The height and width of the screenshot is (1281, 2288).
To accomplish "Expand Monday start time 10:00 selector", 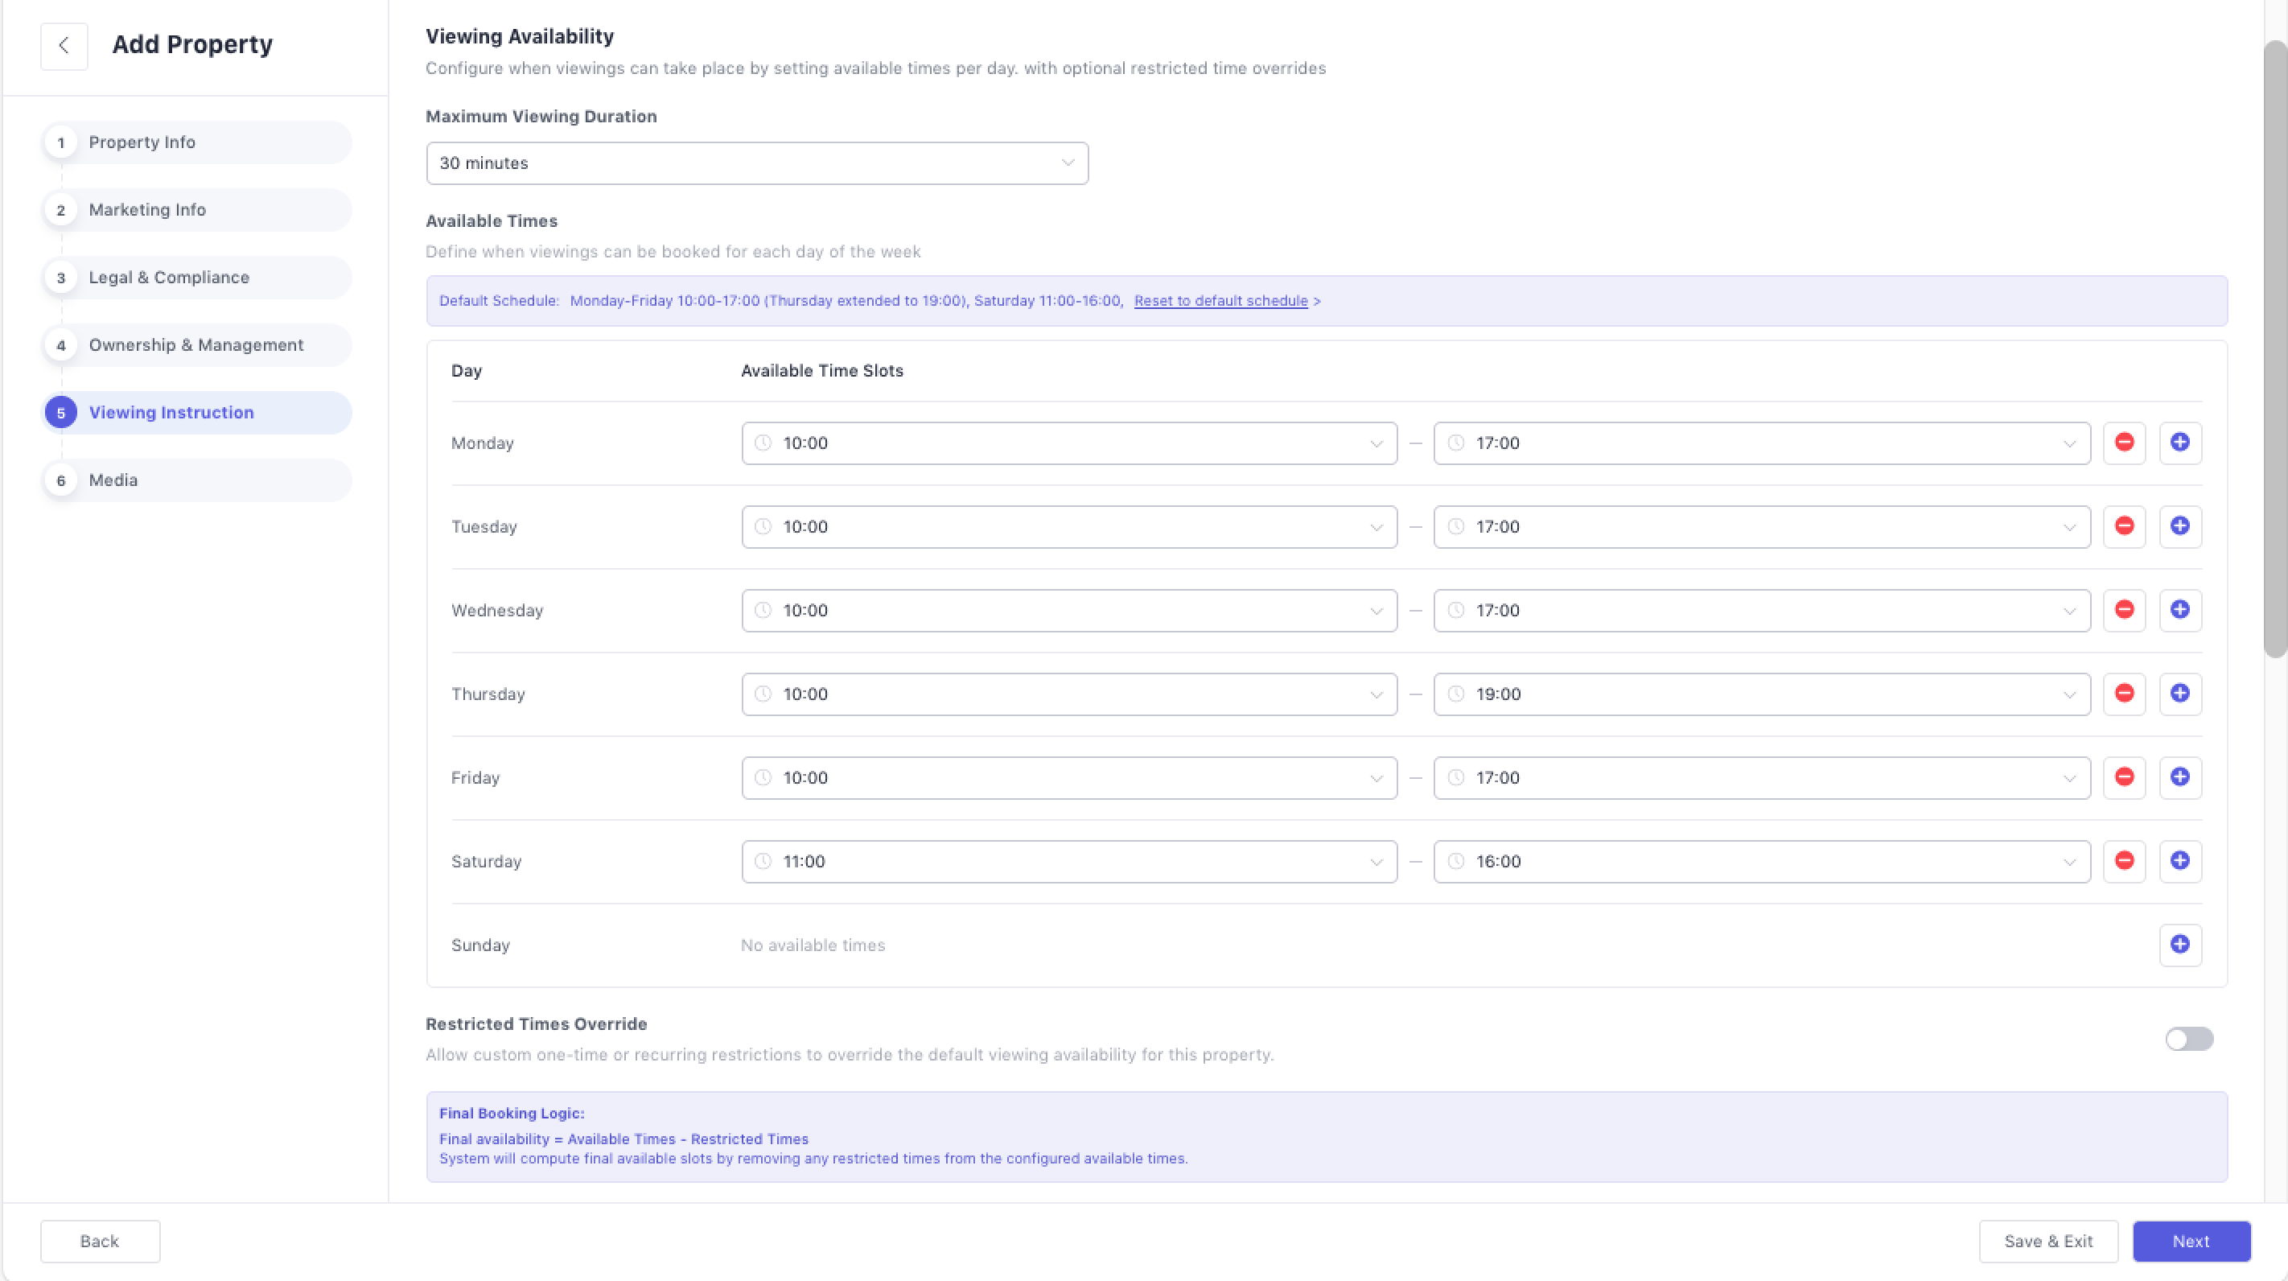I will [1068, 443].
